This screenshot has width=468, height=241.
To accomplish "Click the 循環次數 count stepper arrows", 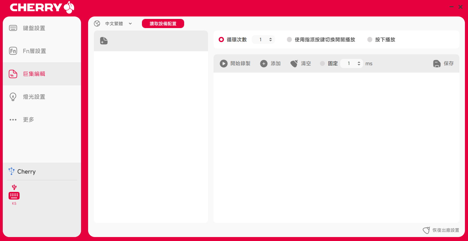I will pyautogui.click(x=270, y=39).
